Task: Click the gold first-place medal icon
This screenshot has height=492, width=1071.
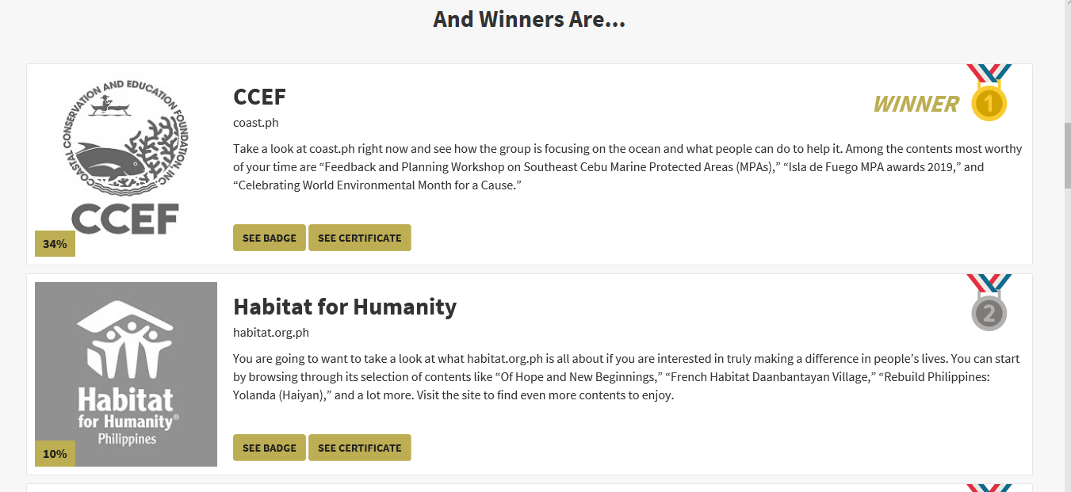Action: 989,103
